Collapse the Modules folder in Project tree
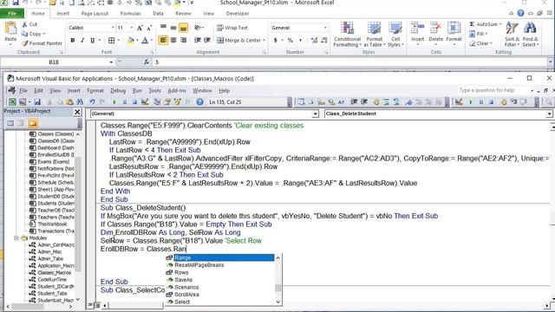Screen dimensions: 555x312 point(16,238)
